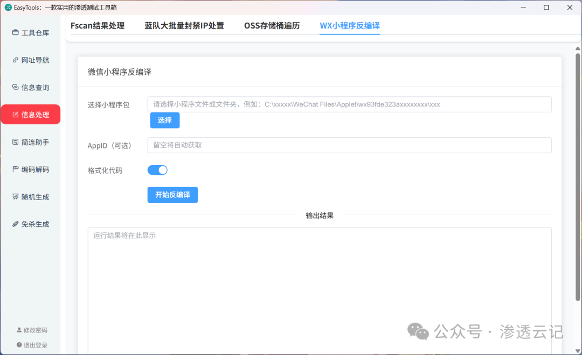Image resolution: width=582 pixels, height=355 pixels.
Task: Open the 免杀生成 sidebar section
Action: point(31,224)
